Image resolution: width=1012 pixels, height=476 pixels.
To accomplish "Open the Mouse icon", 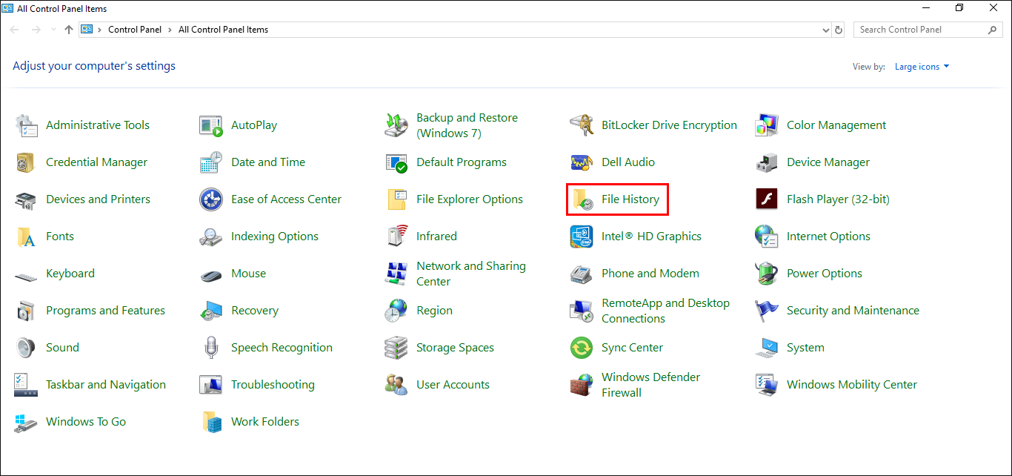I will tap(211, 275).
